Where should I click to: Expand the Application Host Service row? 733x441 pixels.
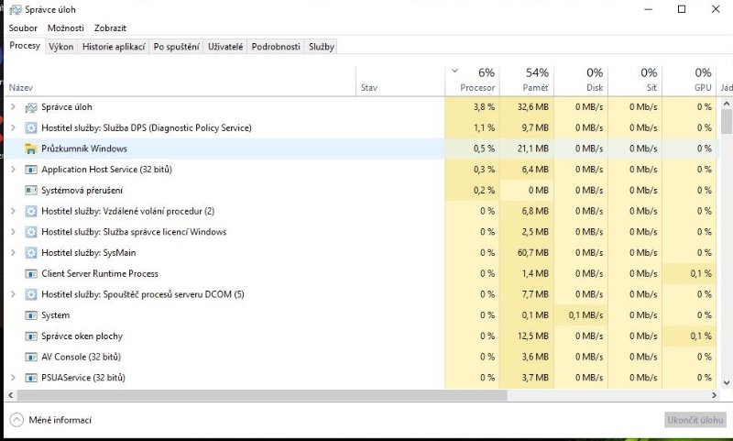[13, 170]
